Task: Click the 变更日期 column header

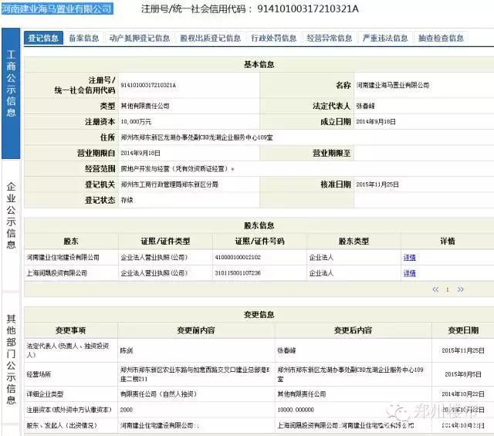Action: coord(463,330)
